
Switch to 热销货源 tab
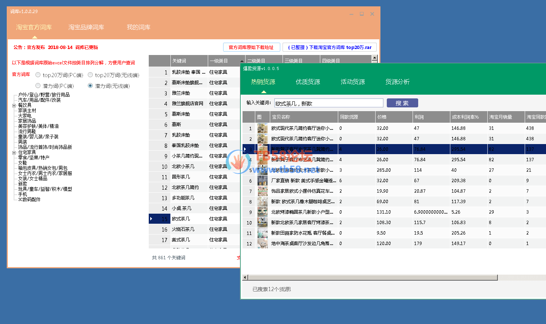click(x=263, y=82)
